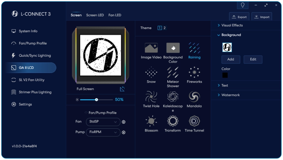Viewport: 283px width, 160px height.
Task: Click the Full Screen label
Action: (x=85, y=89)
